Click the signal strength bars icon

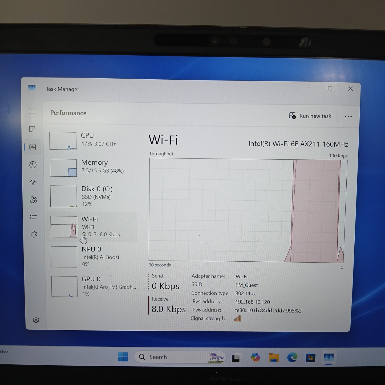pyautogui.click(x=238, y=318)
